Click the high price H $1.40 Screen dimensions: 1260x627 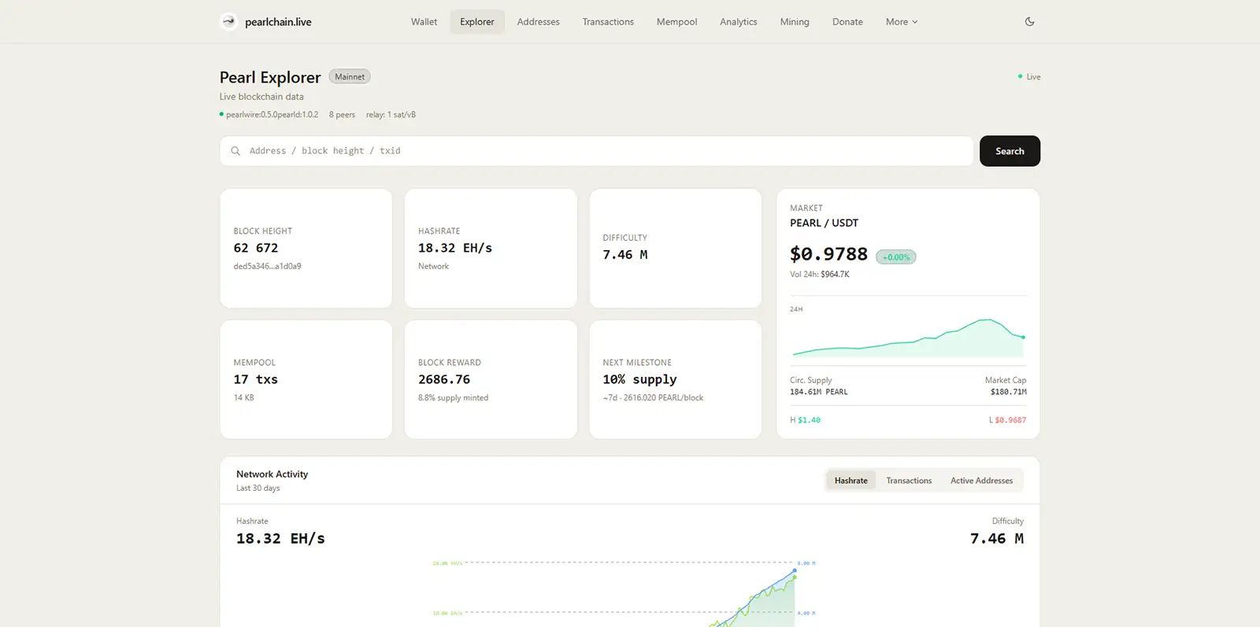click(805, 420)
